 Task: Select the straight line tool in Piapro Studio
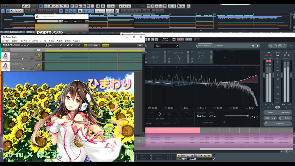click(x=61, y=45)
